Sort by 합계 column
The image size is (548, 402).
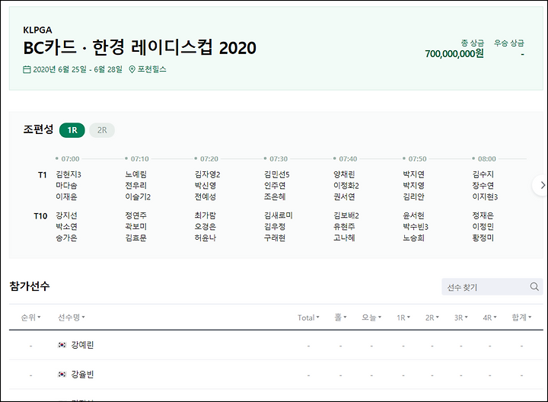click(x=521, y=317)
